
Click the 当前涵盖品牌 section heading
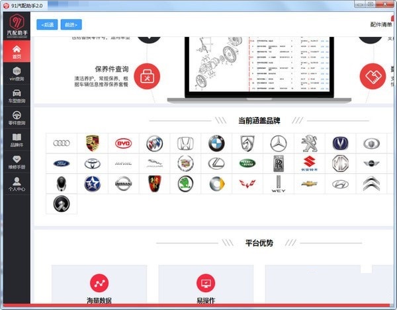tap(259, 120)
